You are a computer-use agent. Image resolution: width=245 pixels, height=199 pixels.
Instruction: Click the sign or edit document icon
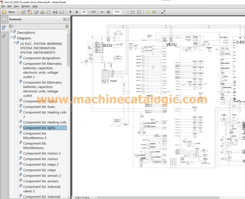coord(36,12)
